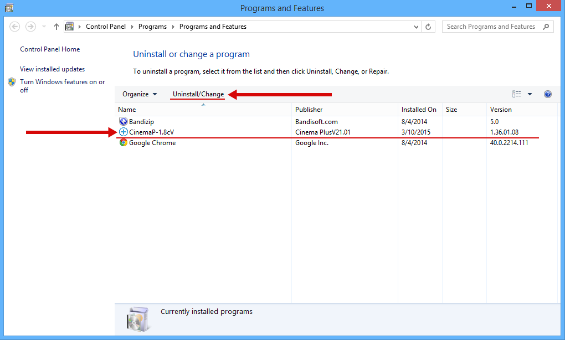The width and height of the screenshot is (565, 340).
Task: Change view using the view icon
Action: [516, 94]
